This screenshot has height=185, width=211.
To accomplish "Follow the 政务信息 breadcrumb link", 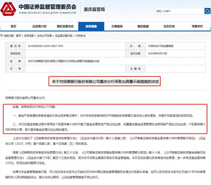I will click(x=29, y=36).
